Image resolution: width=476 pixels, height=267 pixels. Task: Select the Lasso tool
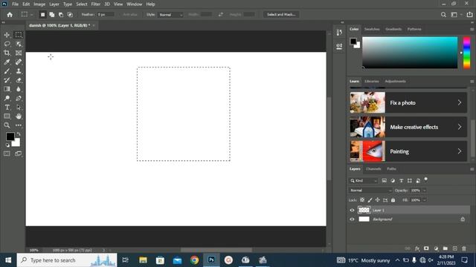click(x=7, y=44)
